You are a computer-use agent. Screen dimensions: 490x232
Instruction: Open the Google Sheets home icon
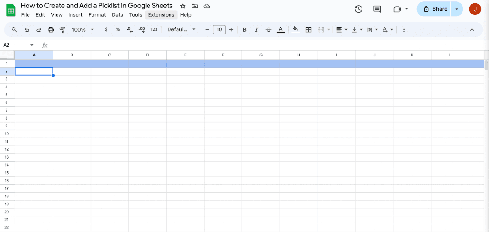[x=11, y=11]
